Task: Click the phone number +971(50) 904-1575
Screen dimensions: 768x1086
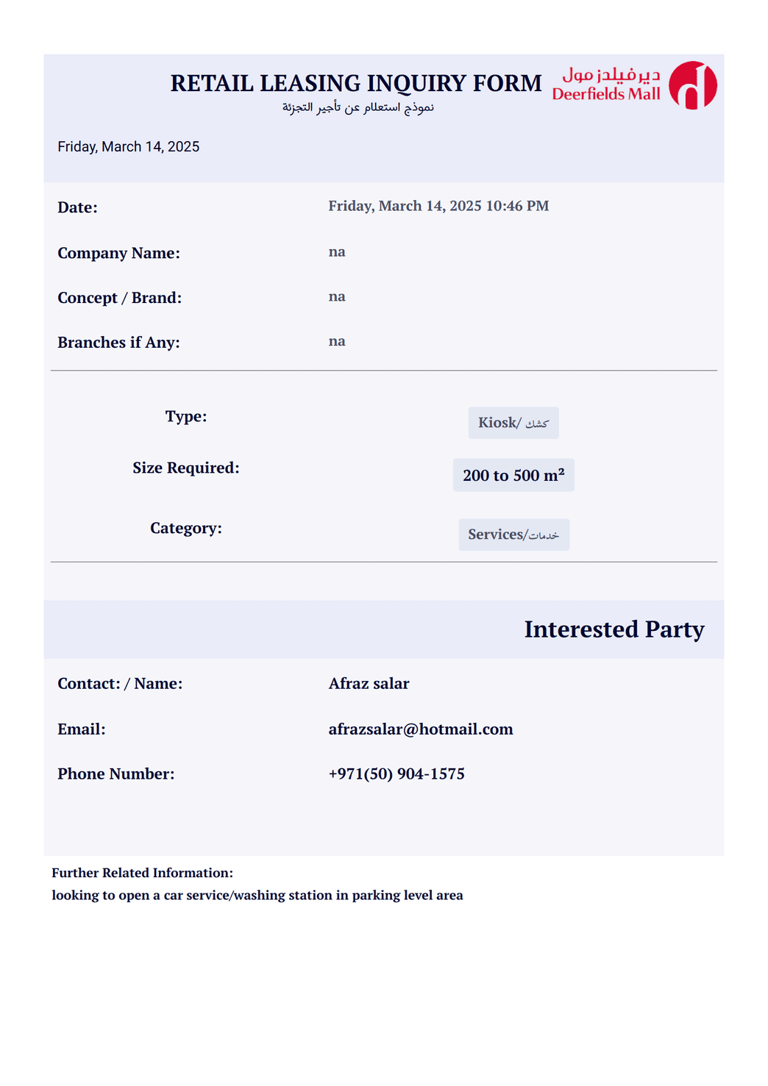Action: click(x=397, y=774)
